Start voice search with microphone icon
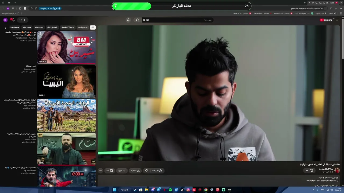Screen dimensions: 344x193 click(x=128, y=20)
